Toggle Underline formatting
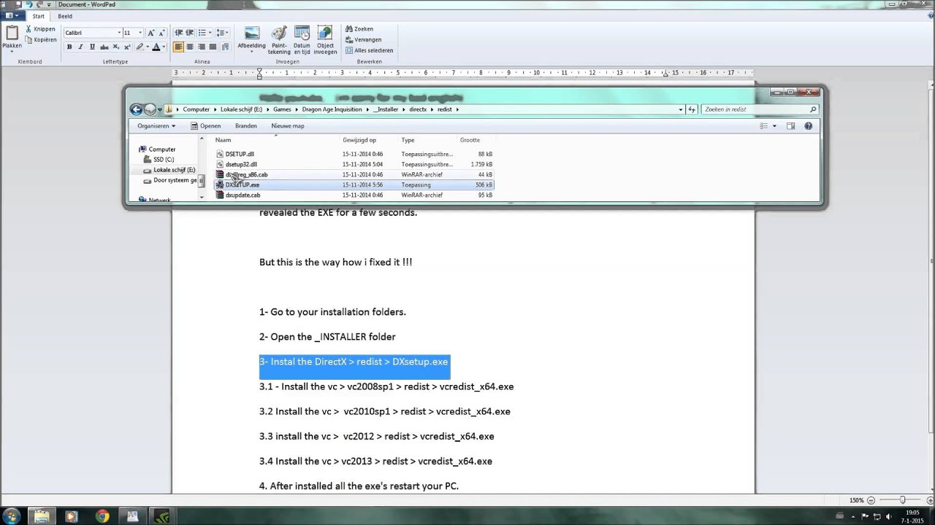The height and width of the screenshot is (525, 935). [92, 47]
